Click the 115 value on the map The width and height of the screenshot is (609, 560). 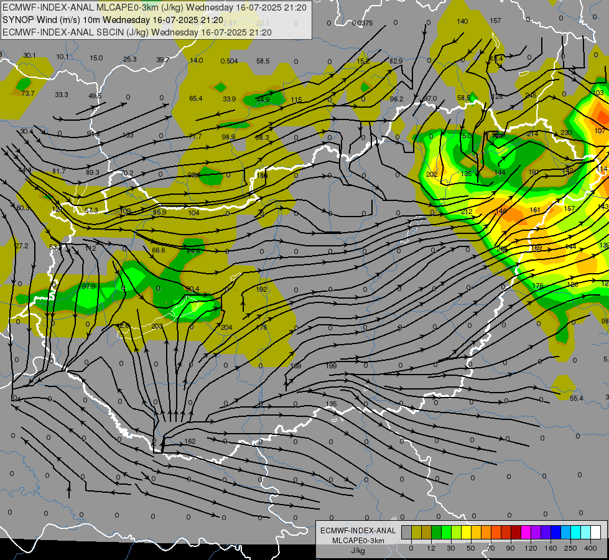point(296,100)
